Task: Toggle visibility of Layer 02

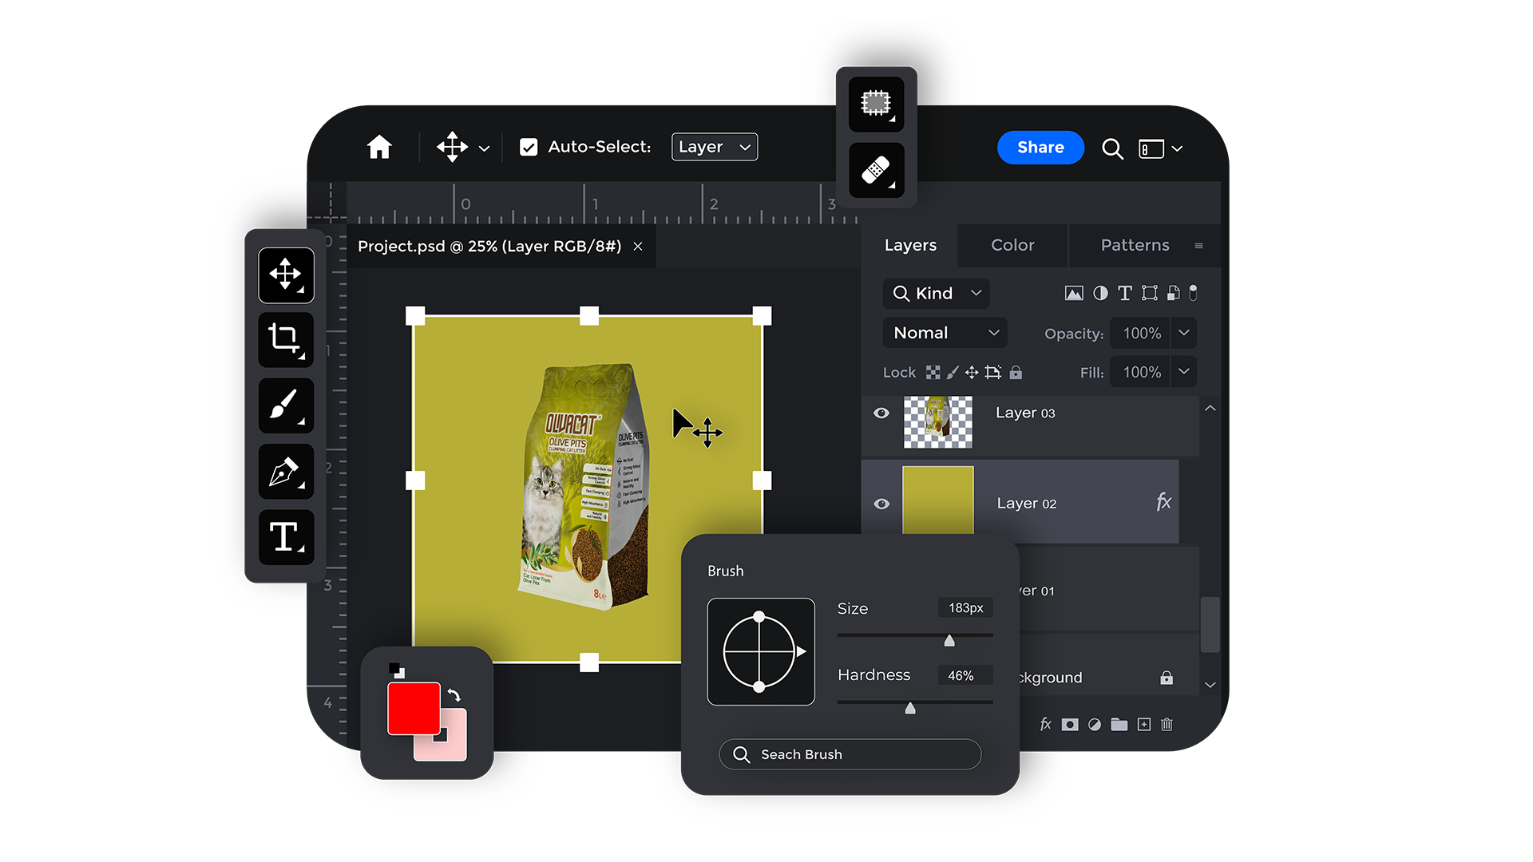Action: tap(881, 504)
